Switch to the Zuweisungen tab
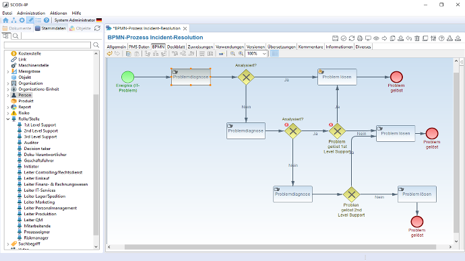 200,47
